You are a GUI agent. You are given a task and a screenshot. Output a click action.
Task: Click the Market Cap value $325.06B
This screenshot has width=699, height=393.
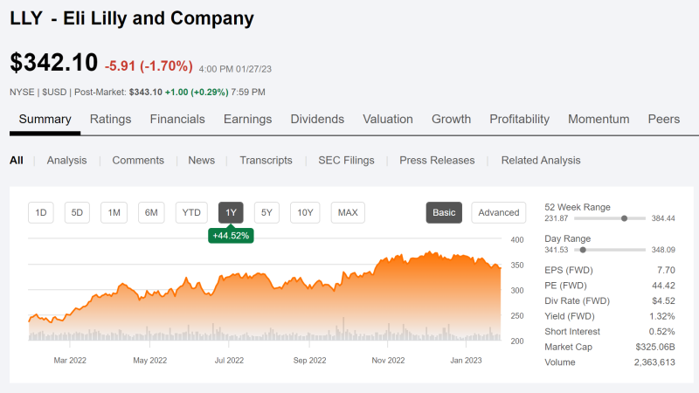(655, 347)
